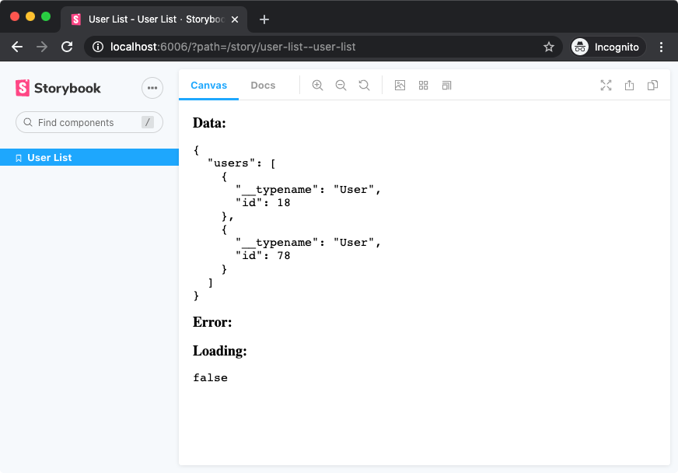Bookmark this page with the star
Screen dimensions: 678x473
(549, 47)
